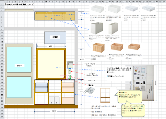Click the upper cyan glass pane of the door
Image resolution: width=166 pixels, height=119 pixels.
pos(19,59)
